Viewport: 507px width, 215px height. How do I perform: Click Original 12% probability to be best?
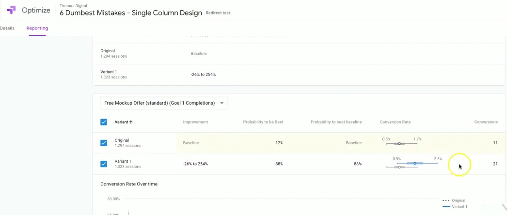279,143
